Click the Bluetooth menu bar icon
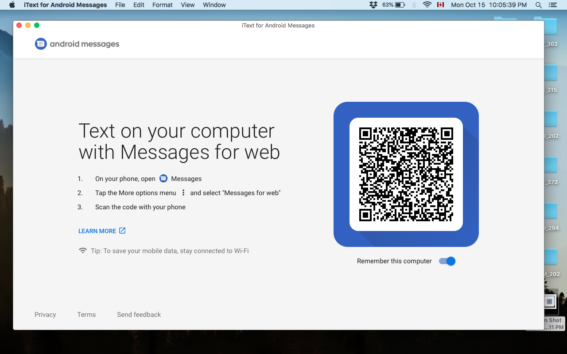Screen dimensions: 567x354 click(414, 5)
